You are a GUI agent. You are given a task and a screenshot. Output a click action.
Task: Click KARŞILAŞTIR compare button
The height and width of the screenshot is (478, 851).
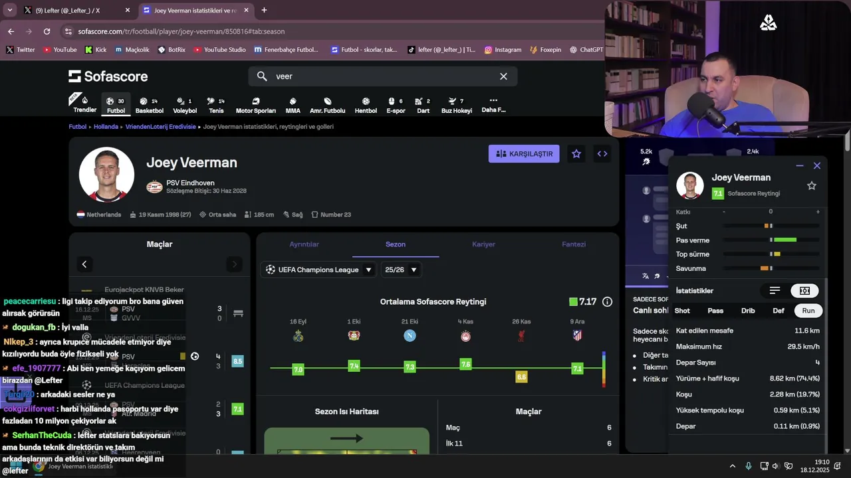524,154
